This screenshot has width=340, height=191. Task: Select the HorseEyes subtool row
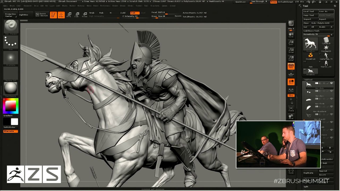coord(320,93)
